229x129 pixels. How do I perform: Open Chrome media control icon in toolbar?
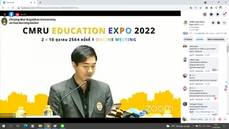pos(216,8)
